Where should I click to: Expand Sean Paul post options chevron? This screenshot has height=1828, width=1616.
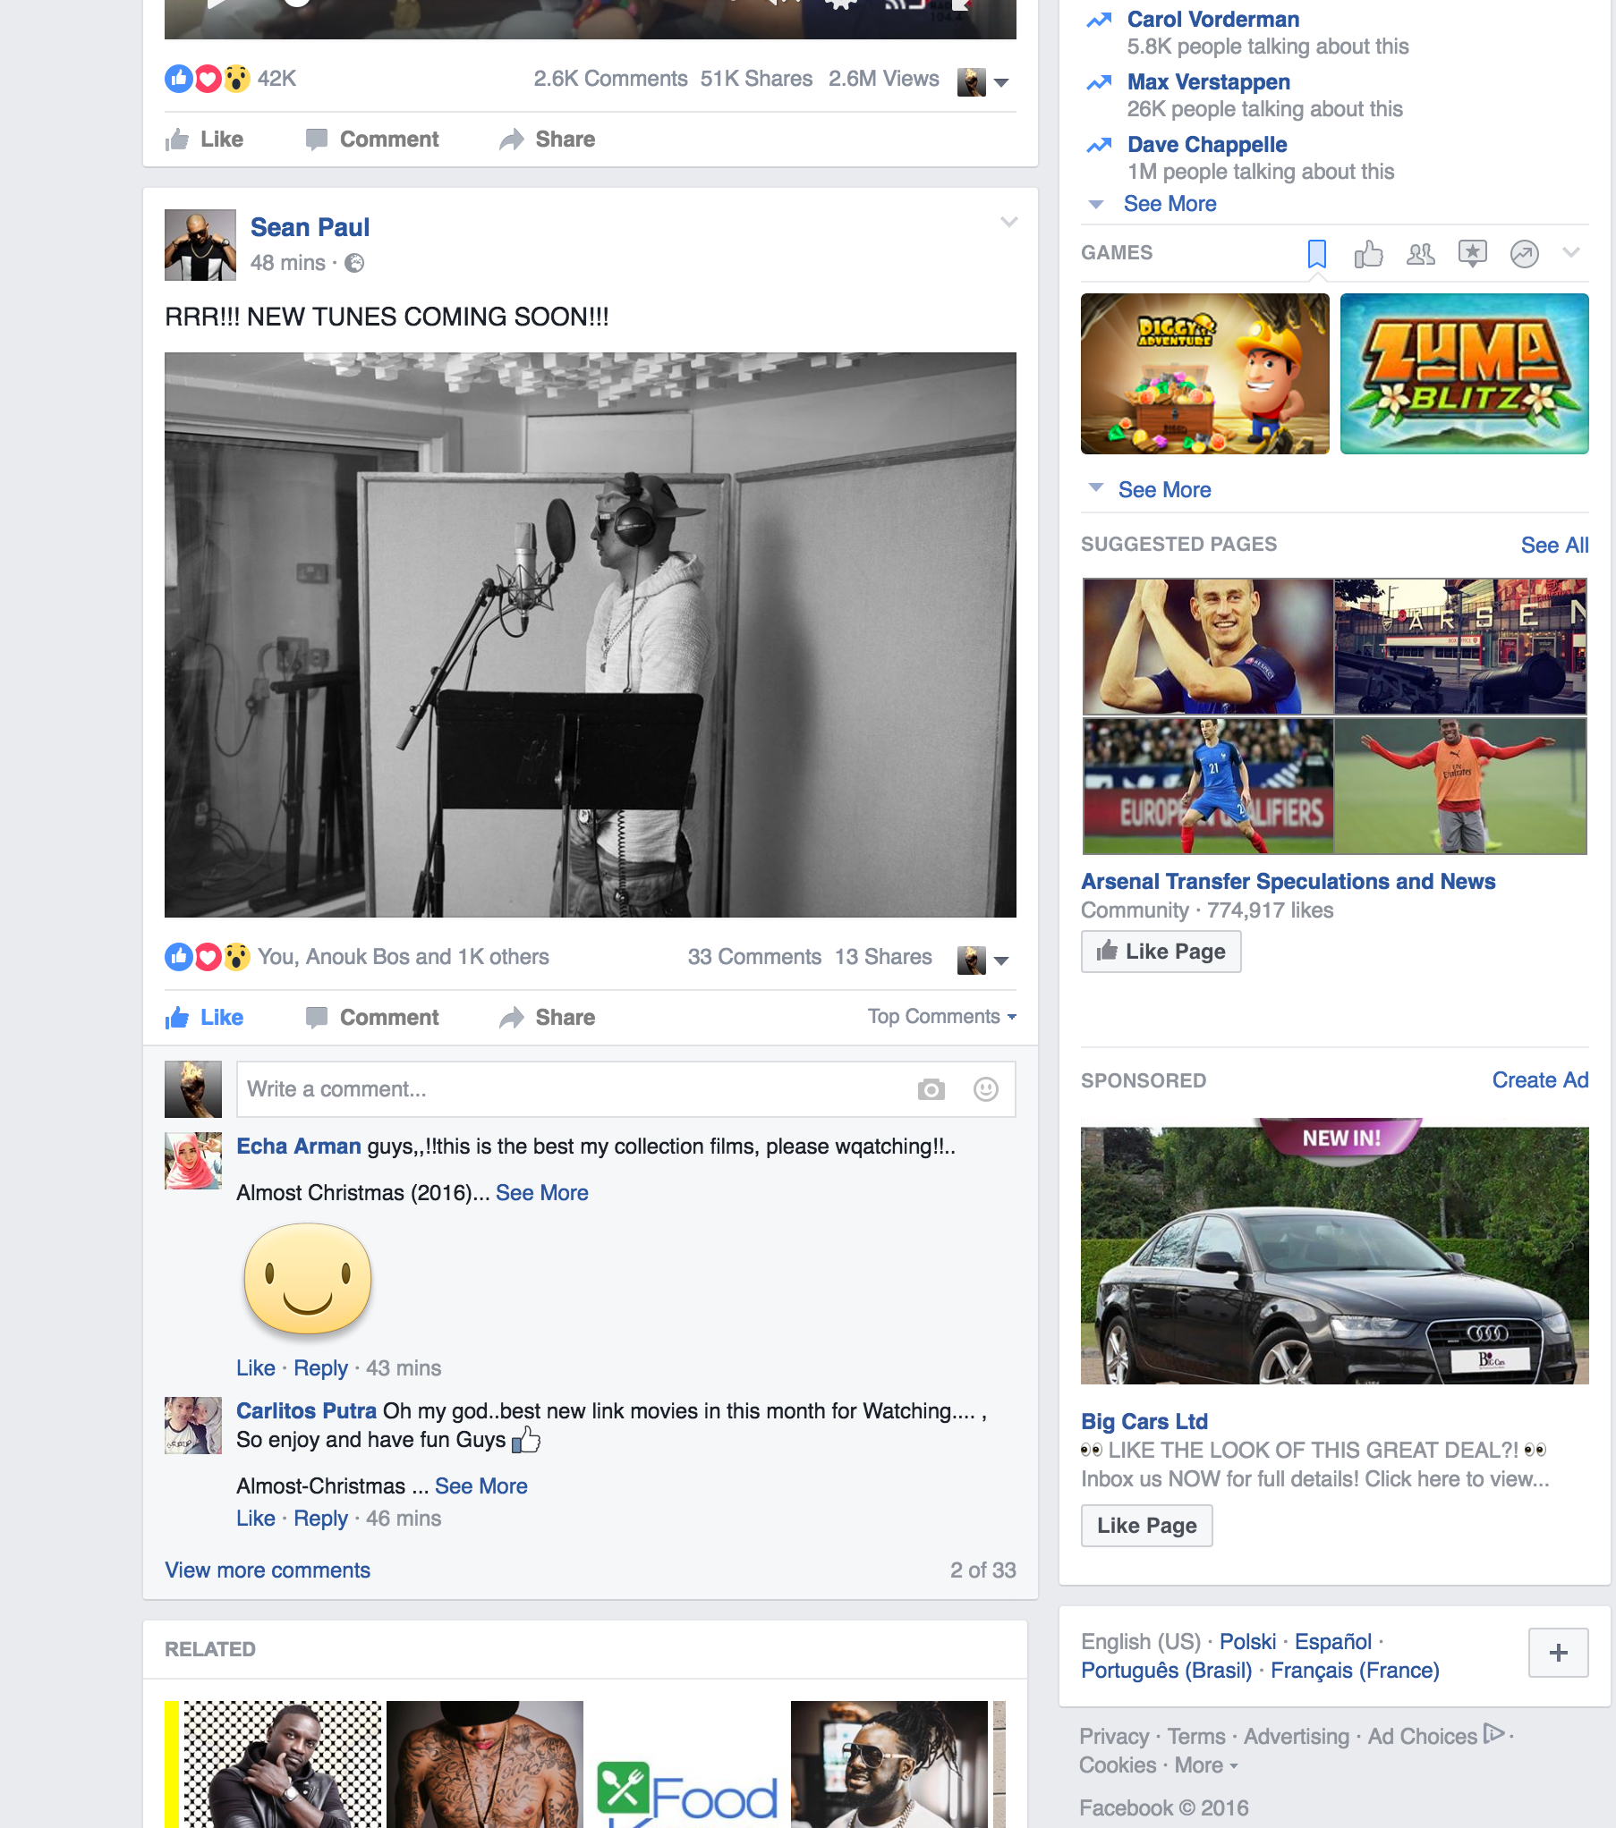pos(1008,222)
